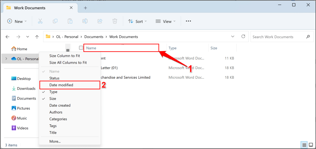Switch to large thumbnails view icon
The image size is (316, 149).
pyautogui.click(x=310, y=145)
